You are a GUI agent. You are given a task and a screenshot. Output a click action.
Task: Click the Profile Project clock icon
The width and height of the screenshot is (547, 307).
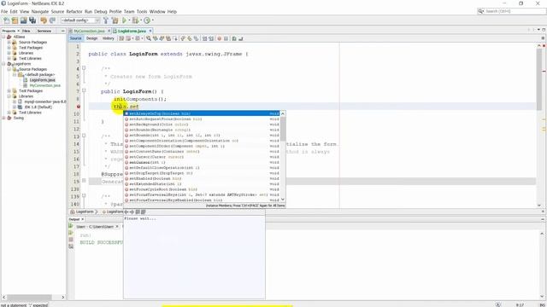pos(147,20)
